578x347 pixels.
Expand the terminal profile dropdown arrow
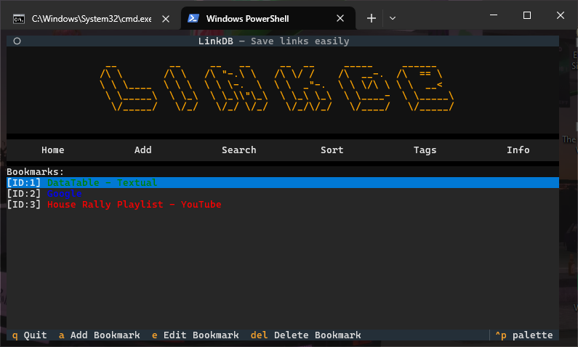[x=393, y=18]
